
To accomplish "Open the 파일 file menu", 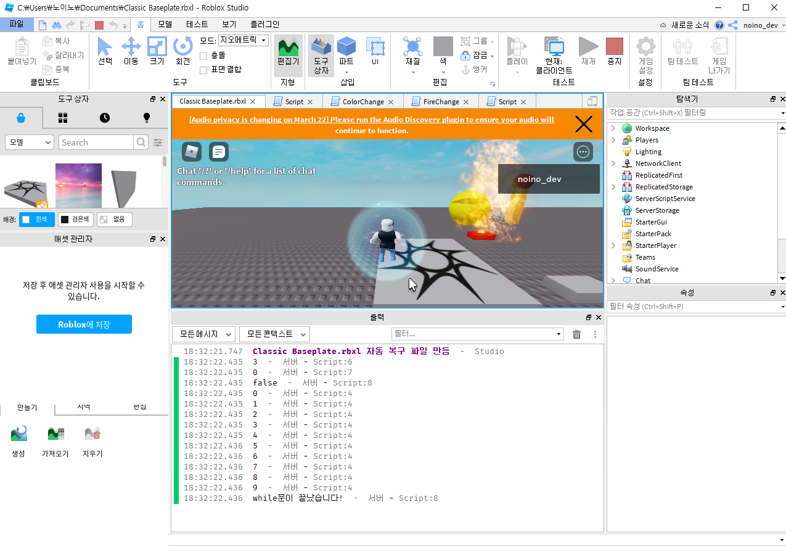I will tap(17, 24).
